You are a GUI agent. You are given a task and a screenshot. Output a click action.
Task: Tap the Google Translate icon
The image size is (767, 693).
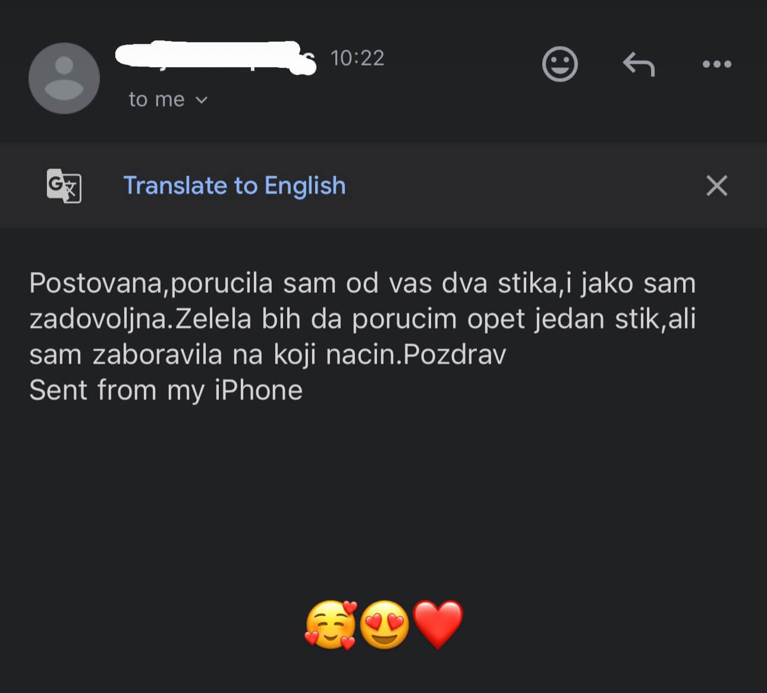(64, 186)
